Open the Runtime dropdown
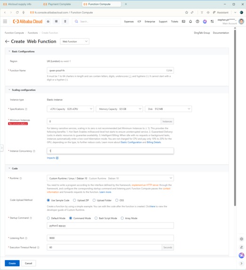The height and width of the screenshot is (270, 246). [x=110, y=178]
